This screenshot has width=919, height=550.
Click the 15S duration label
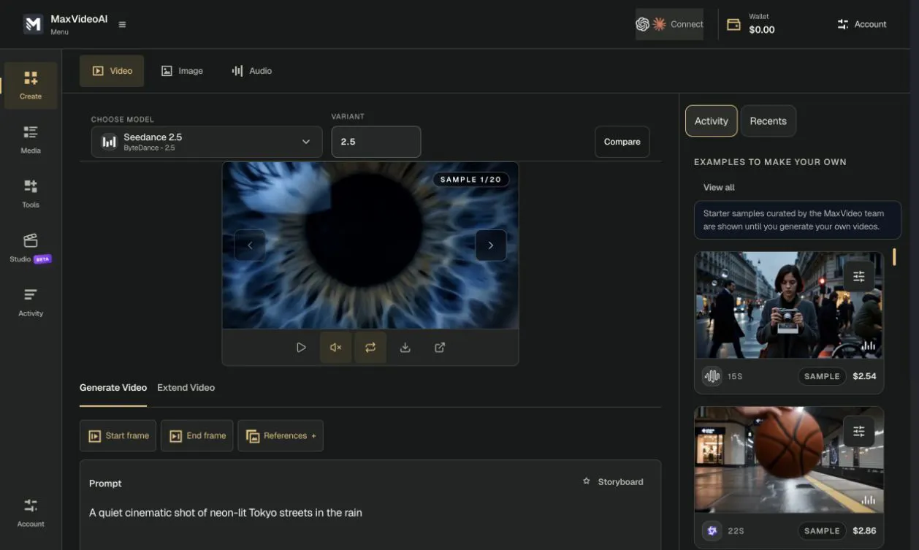pos(735,376)
